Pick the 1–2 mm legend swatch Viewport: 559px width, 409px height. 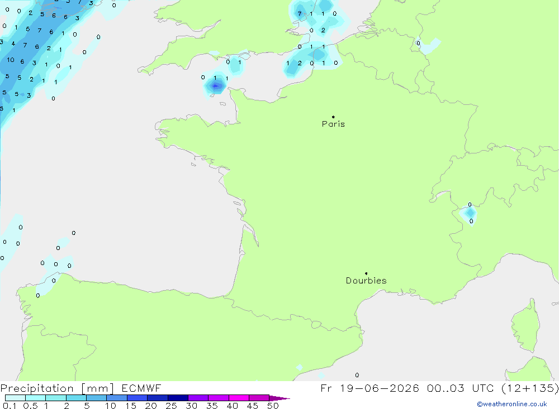pyautogui.click(x=56, y=398)
